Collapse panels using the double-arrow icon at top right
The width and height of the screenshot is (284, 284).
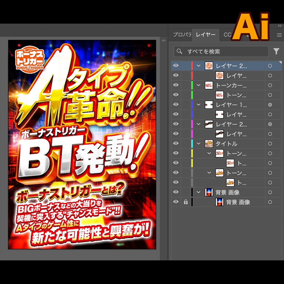click(280, 26)
